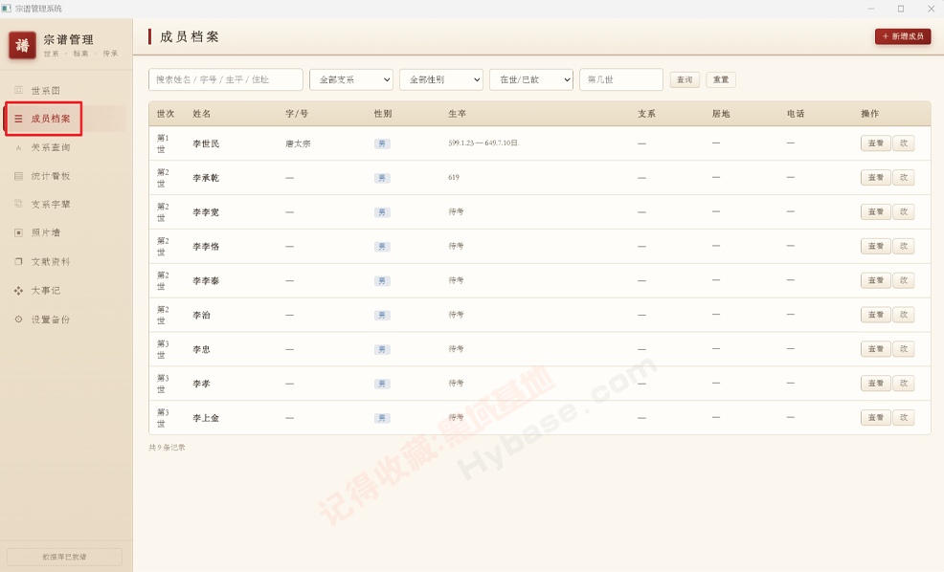The height and width of the screenshot is (572, 944).
Task: Select the name 李世民 in the table
Action: tap(206, 143)
